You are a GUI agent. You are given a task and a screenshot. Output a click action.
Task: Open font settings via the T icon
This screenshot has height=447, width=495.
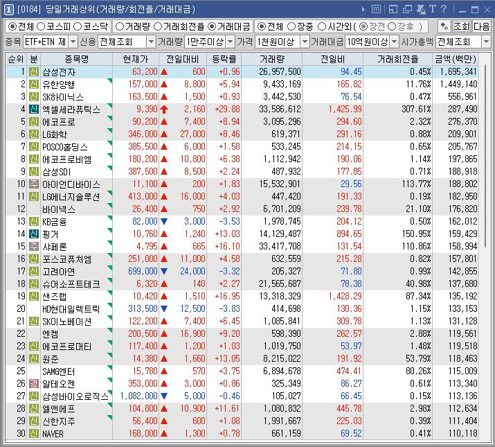click(433, 9)
